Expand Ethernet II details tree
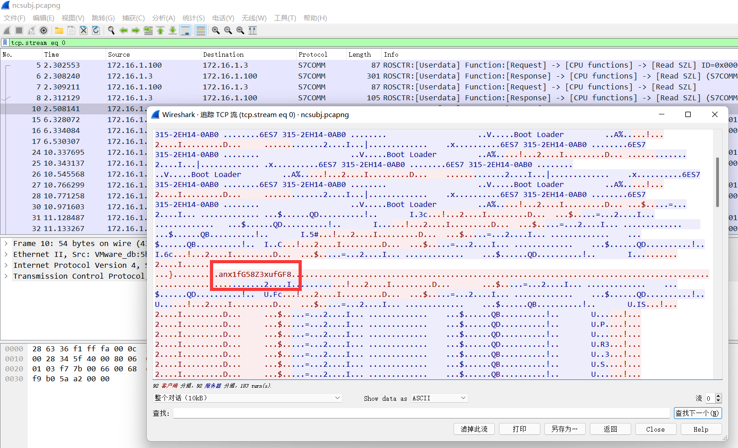738x448 pixels. pos(6,255)
